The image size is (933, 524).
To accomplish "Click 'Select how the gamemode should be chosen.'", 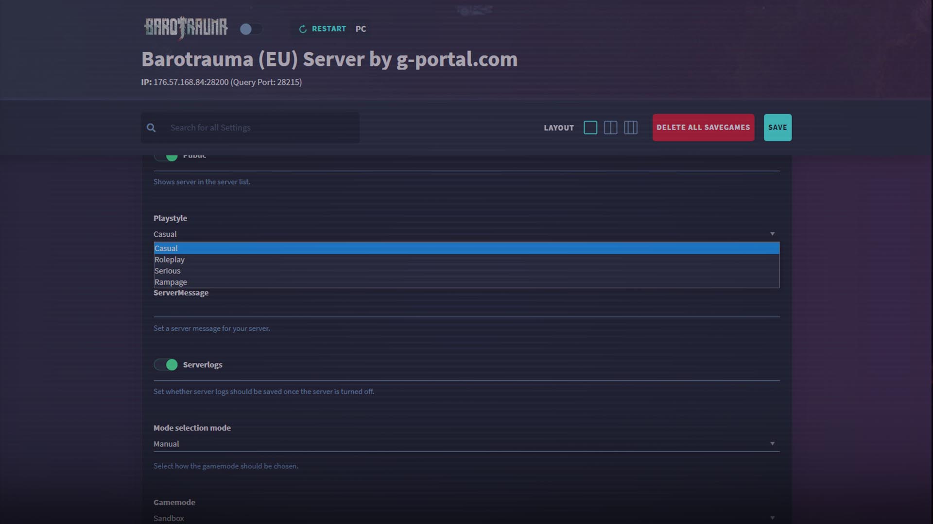I will coord(226,466).
